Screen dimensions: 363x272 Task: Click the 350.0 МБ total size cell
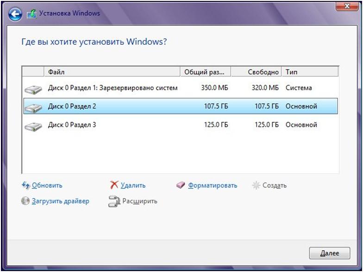click(x=214, y=88)
